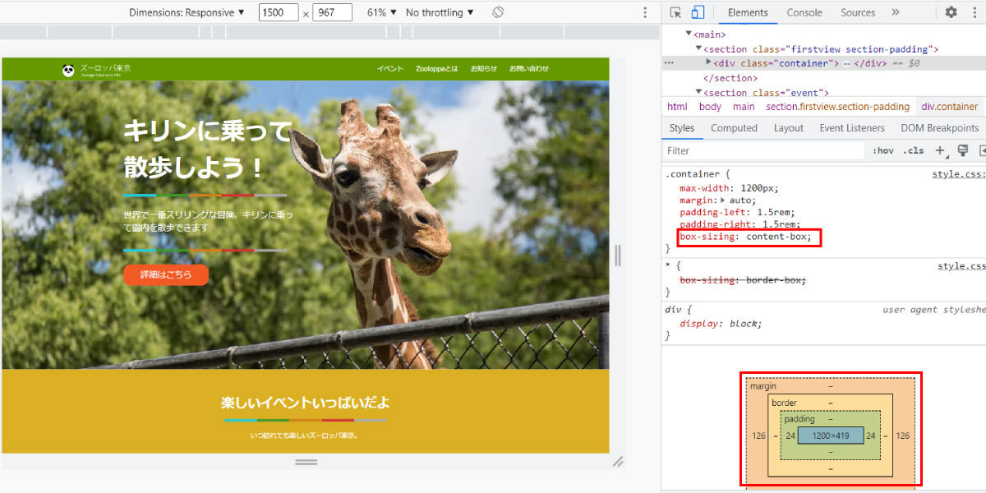
Task: Toggle the :hov element state panel
Action: coord(883,151)
